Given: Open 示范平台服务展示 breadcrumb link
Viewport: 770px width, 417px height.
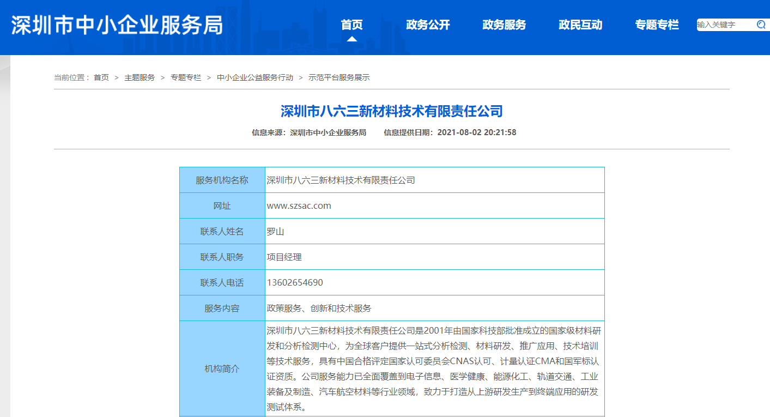Looking at the screenshot, I should coord(339,77).
